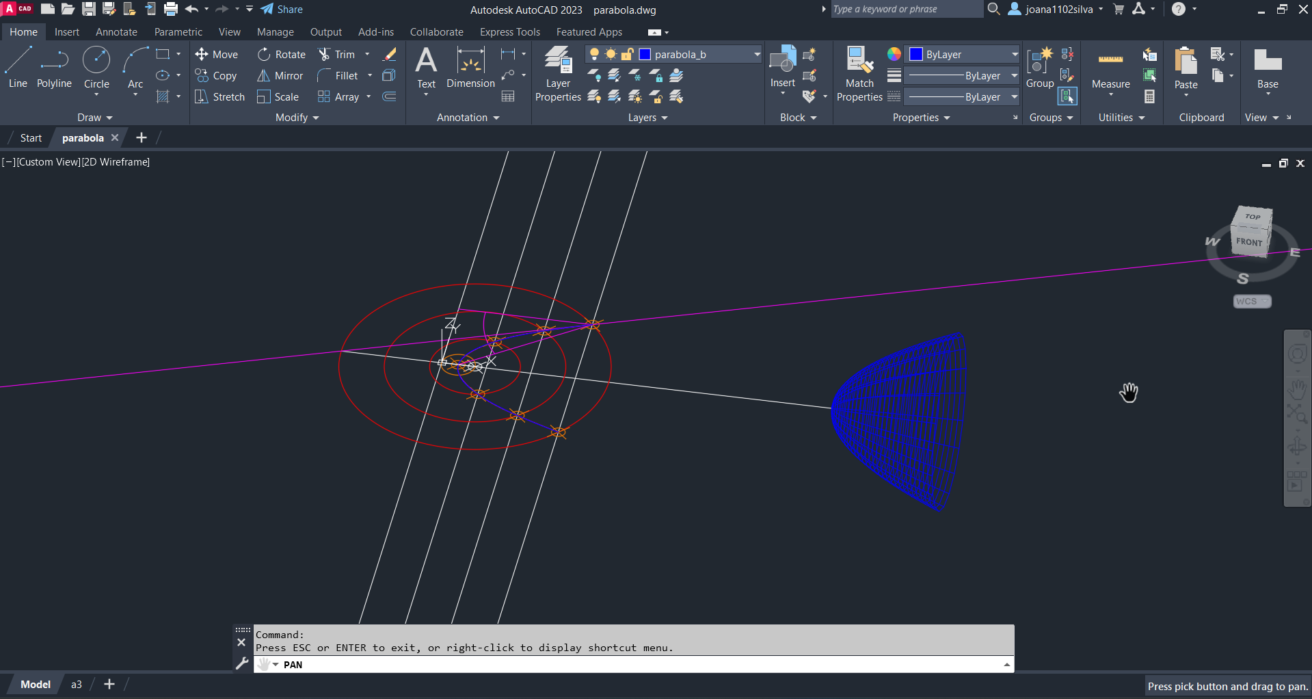Open the a3 layout tab
Screen dimensions: 1312x699
(77, 685)
